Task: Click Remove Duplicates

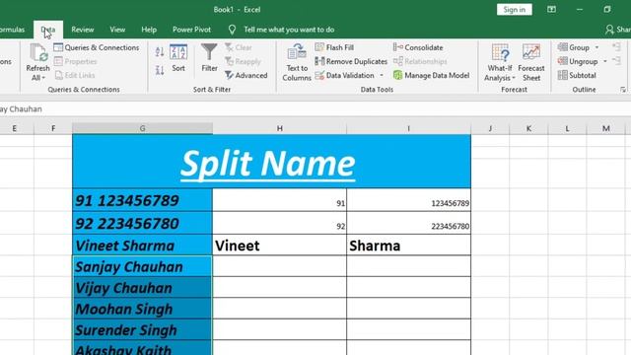Action: 351,61
